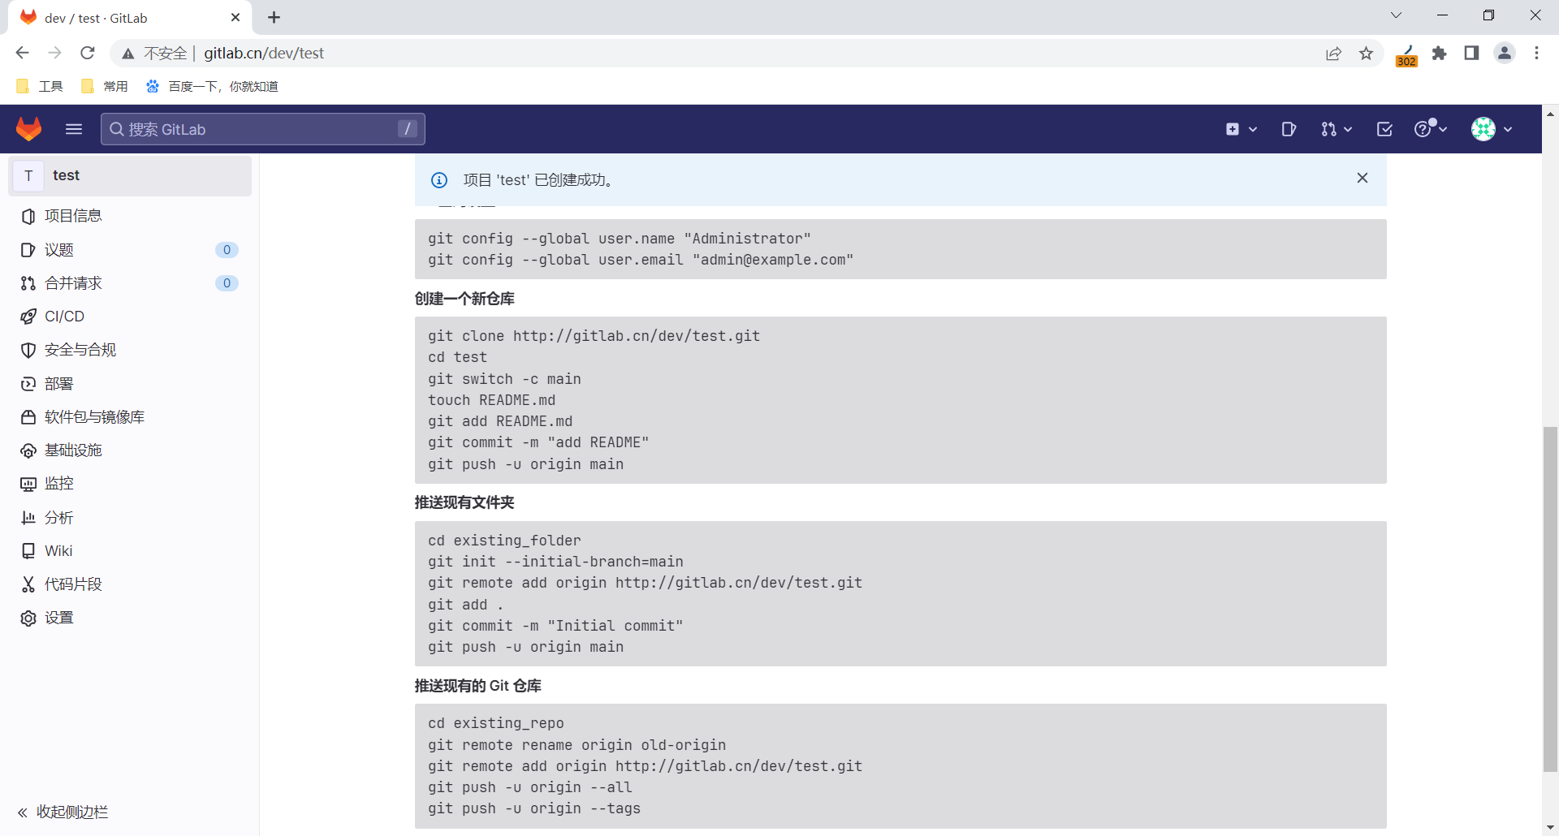Select the dev / test · GitLab tab

pyautogui.click(x=130, y=18)
